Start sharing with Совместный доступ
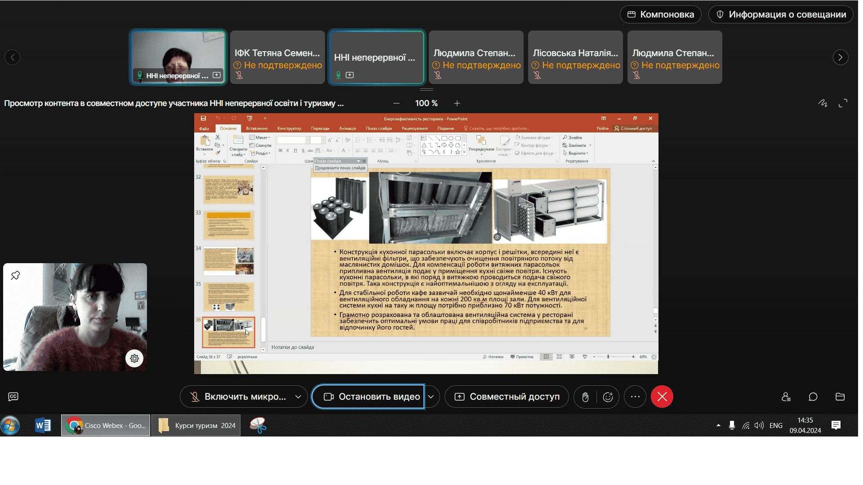This screenshot has width=863, height=485. 507,397
